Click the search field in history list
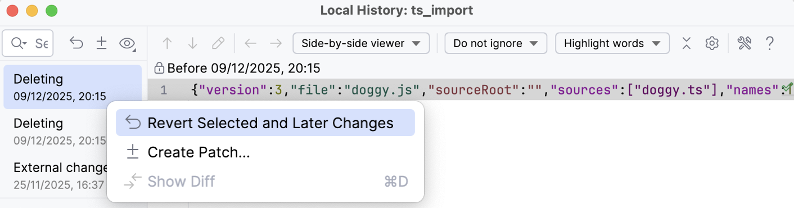 tap(28, 43)
